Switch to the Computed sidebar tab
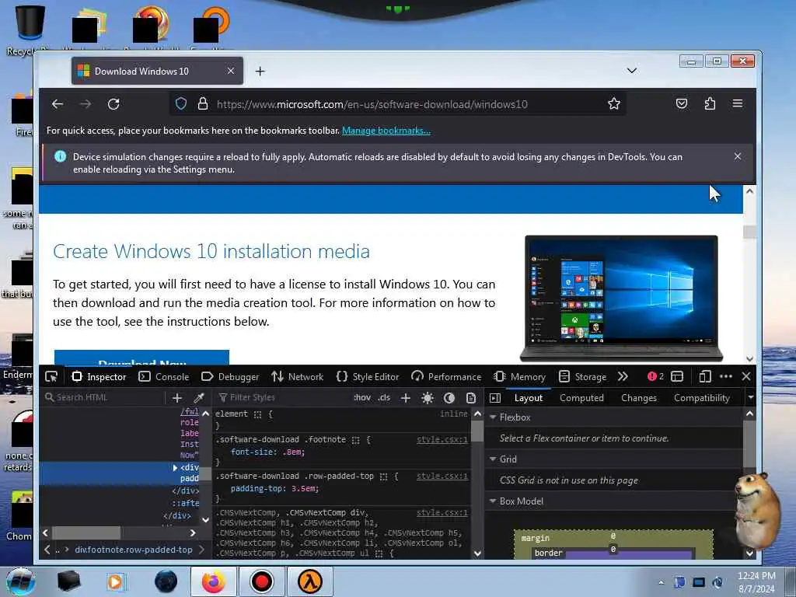The width and height of the screenshot is (796, 597). pyautogui.click(x=581, y=398)
